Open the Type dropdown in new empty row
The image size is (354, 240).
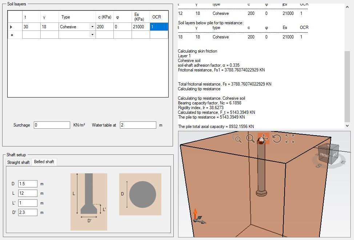pos(92,35)
